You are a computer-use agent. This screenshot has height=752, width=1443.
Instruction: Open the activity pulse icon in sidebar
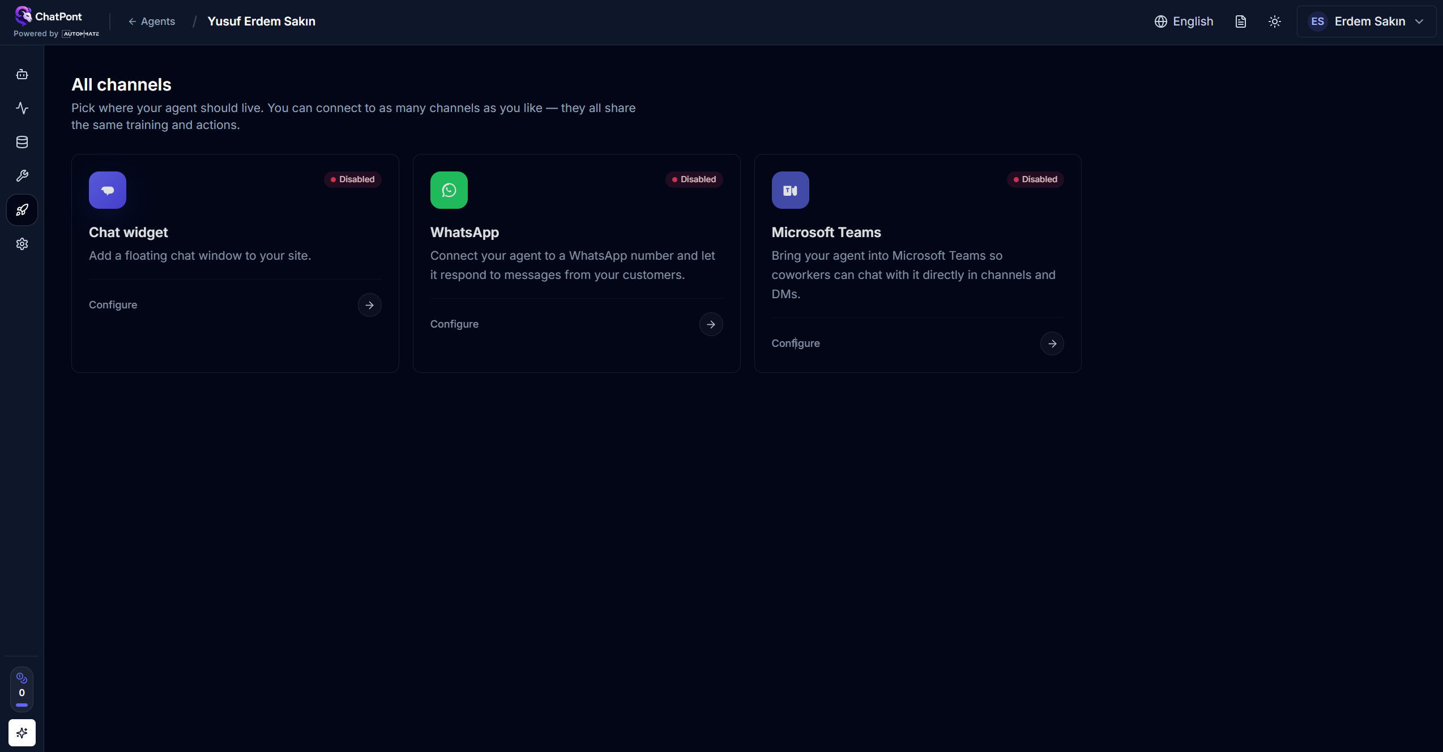pyautogui.click(x=22, y=108)
